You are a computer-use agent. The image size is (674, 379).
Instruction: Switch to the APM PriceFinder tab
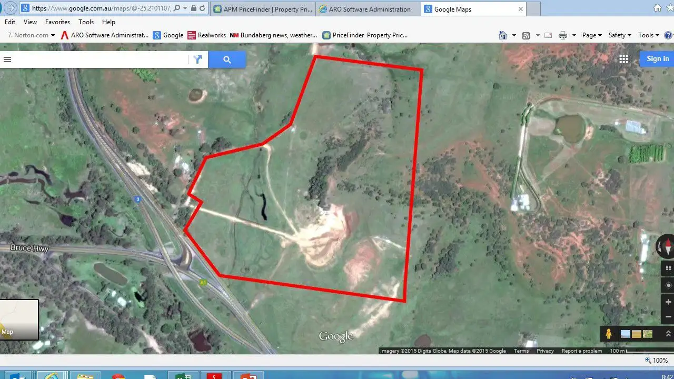262,9
